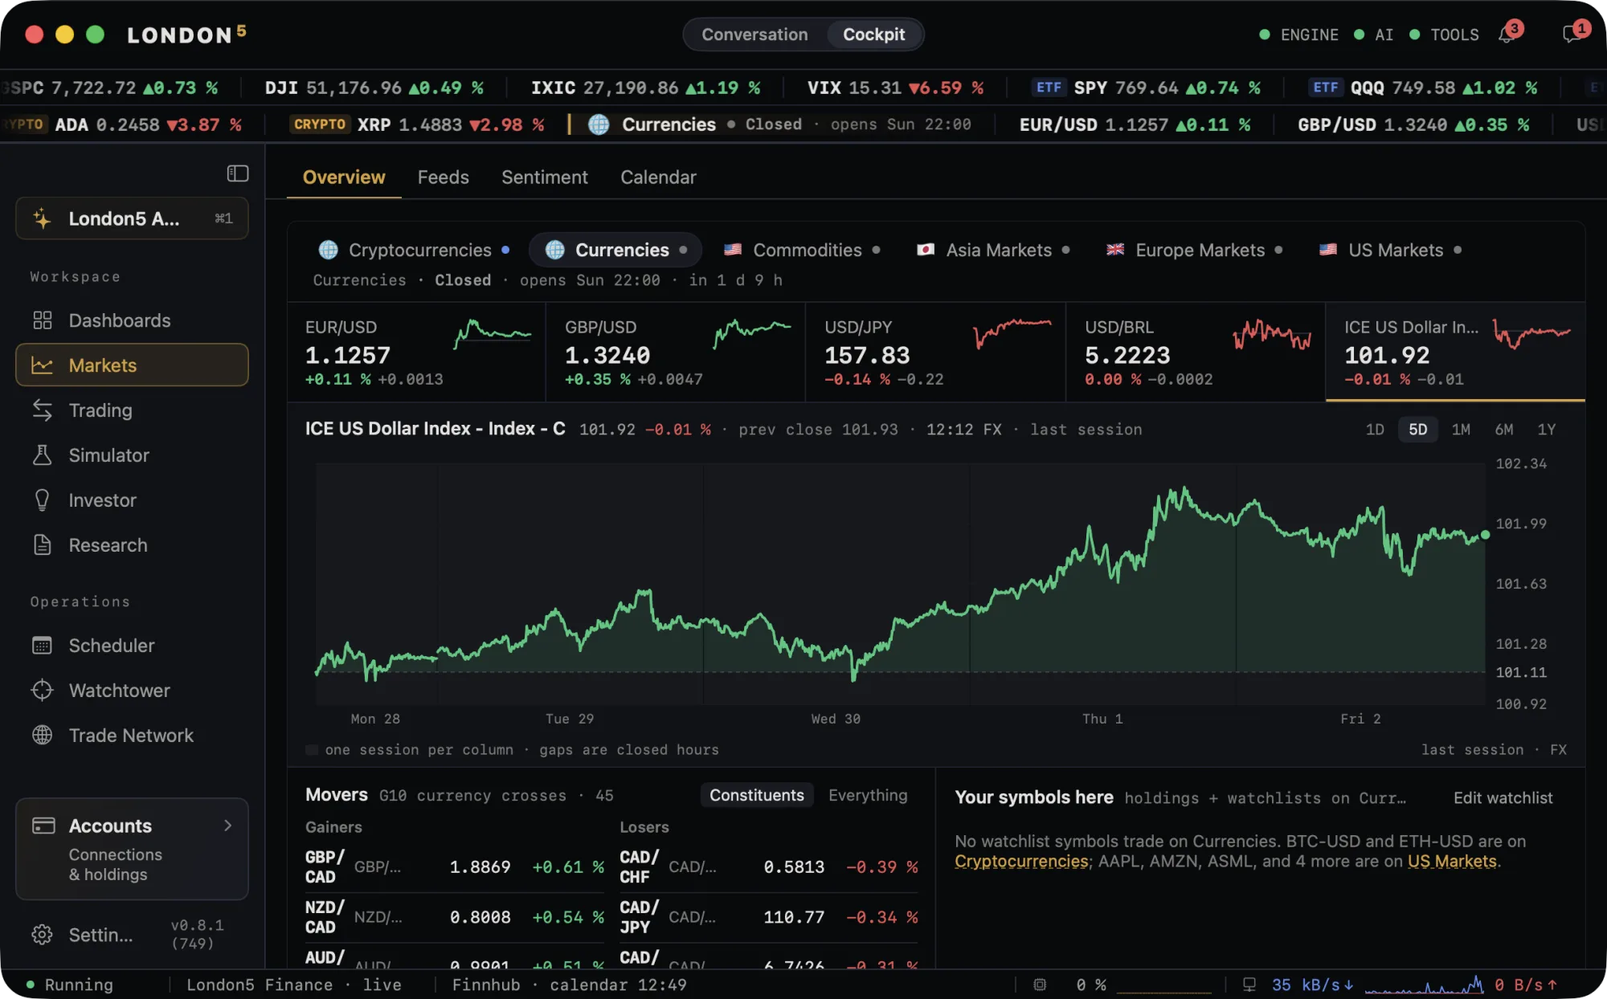
Task: Select the Commodities market tab
Action: pyautogui.click(x=802, y=250)
